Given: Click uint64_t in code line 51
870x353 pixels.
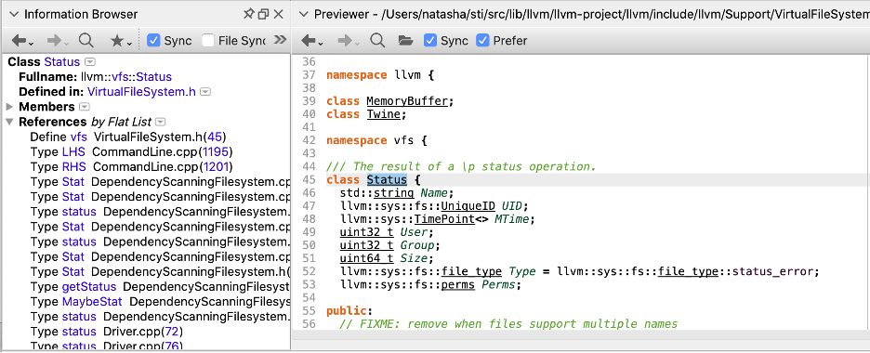Looking at the screenshot, I should (366, 259).
